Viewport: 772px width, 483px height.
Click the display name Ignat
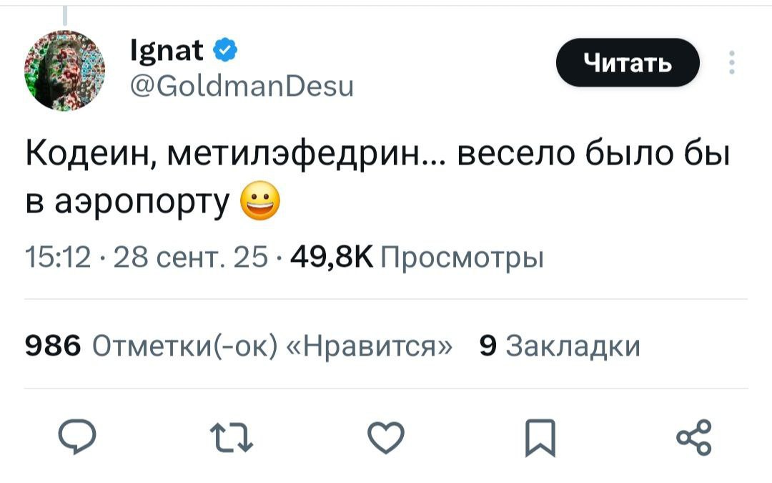tap(168, 51)
